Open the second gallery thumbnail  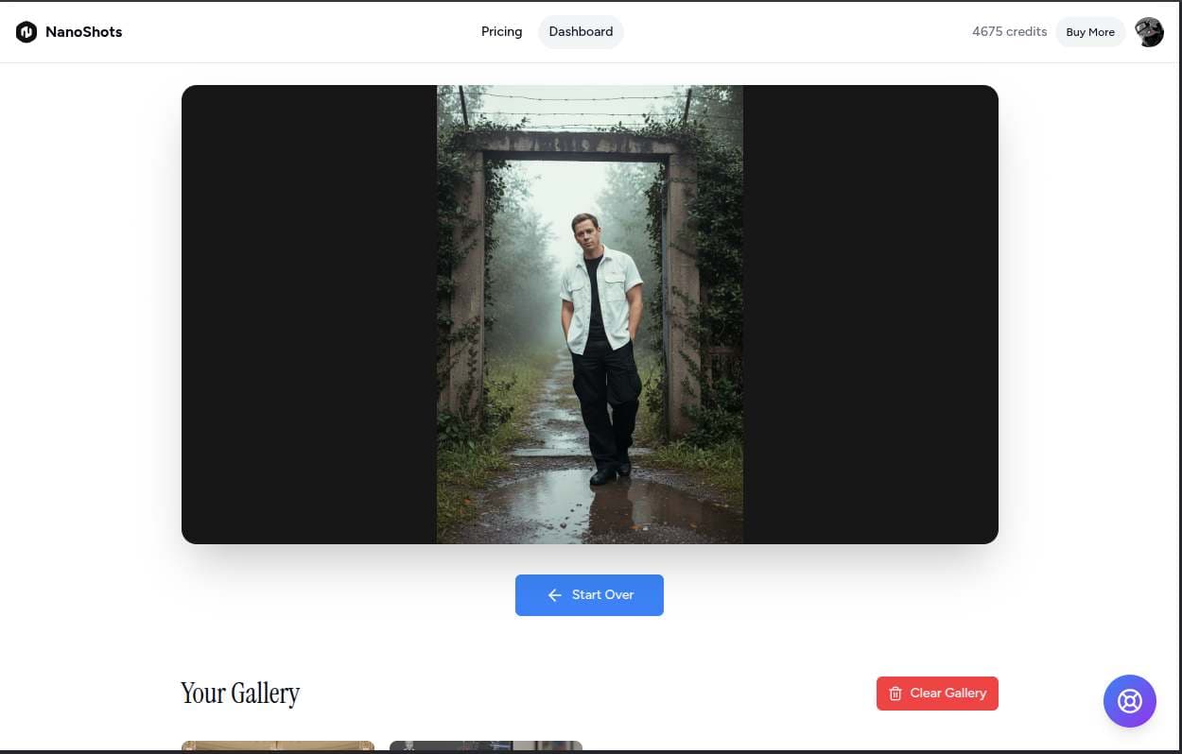coord(485,746)
